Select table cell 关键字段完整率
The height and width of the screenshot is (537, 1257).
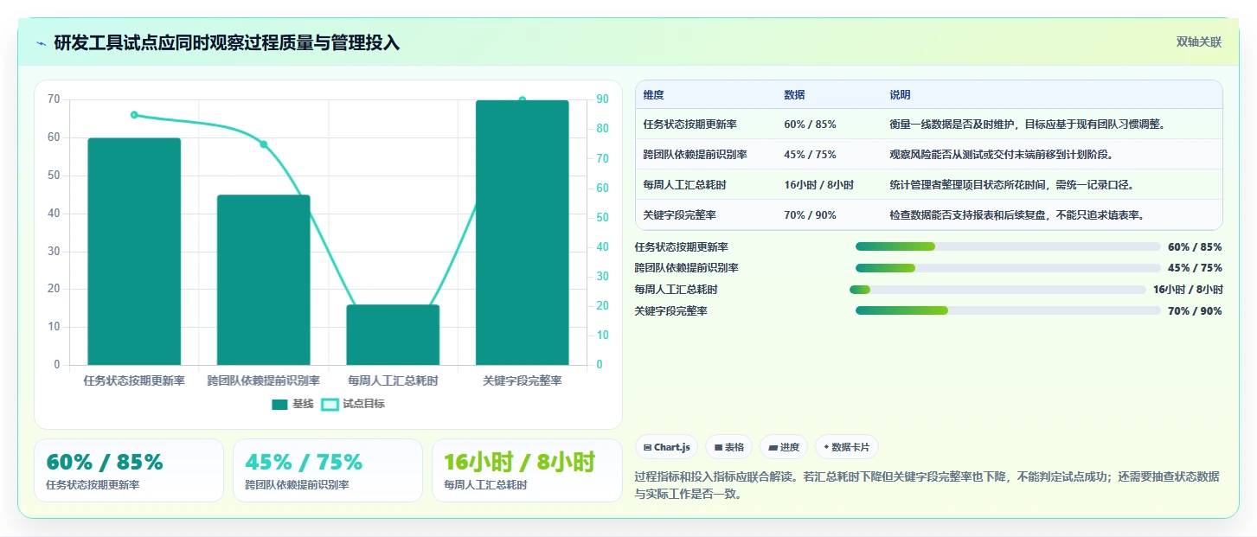[679, 214]
